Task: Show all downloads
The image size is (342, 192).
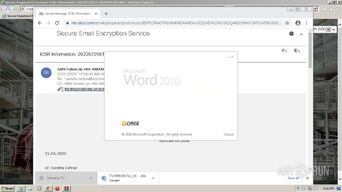Action: click(293, 178)
